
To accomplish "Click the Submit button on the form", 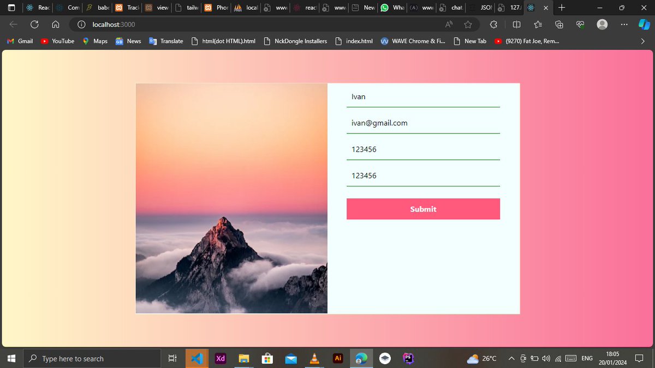I will tap(423, 209).
